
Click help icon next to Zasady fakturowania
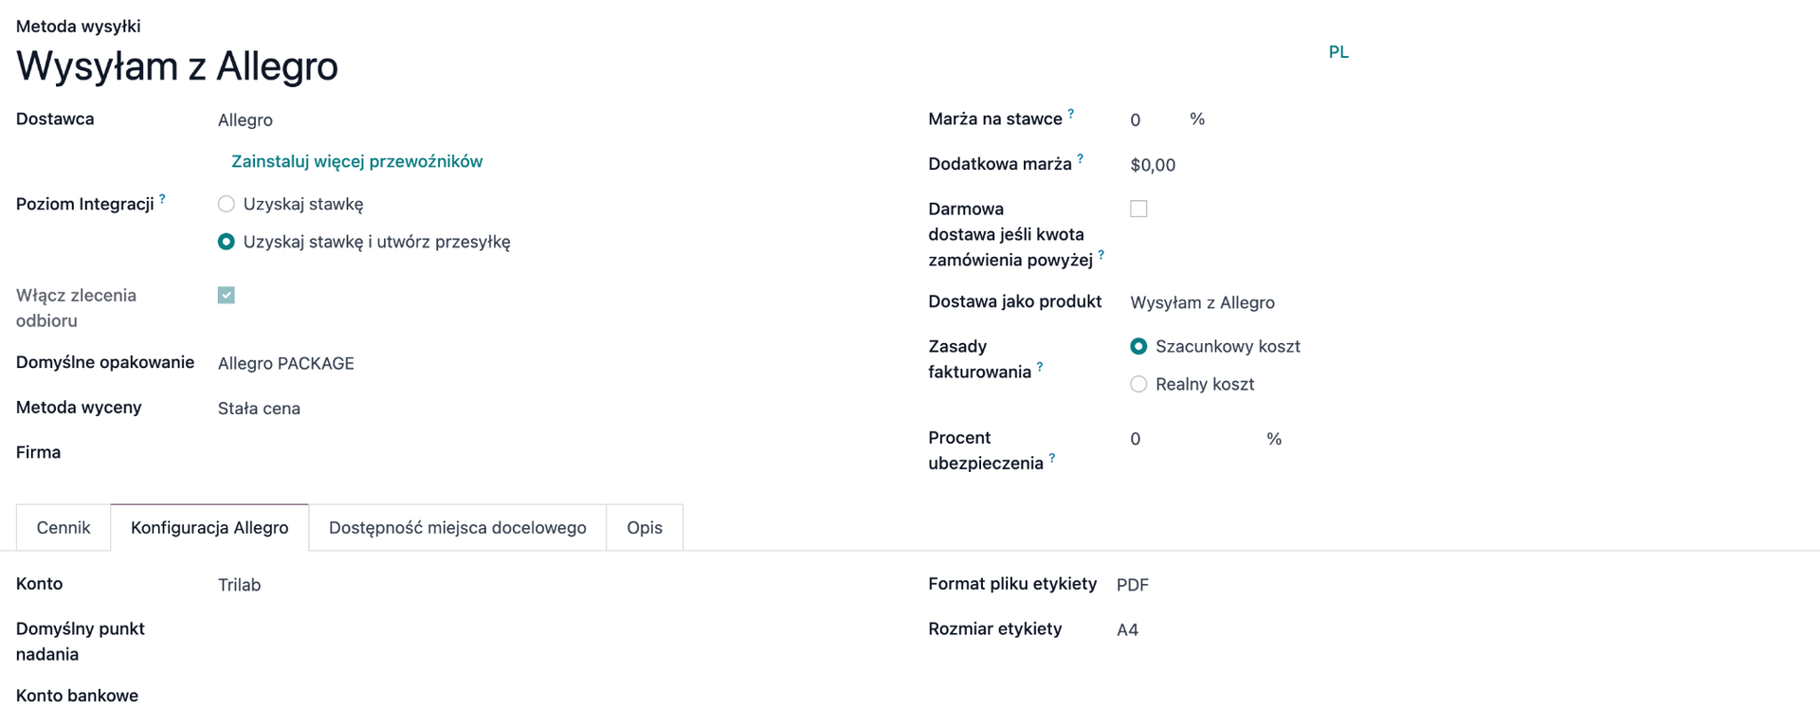1040,367
